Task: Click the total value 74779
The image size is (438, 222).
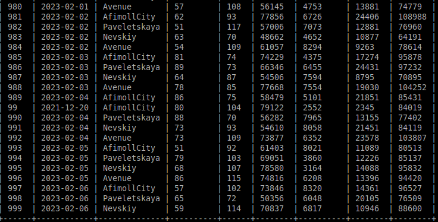Action: click(410, 7)
